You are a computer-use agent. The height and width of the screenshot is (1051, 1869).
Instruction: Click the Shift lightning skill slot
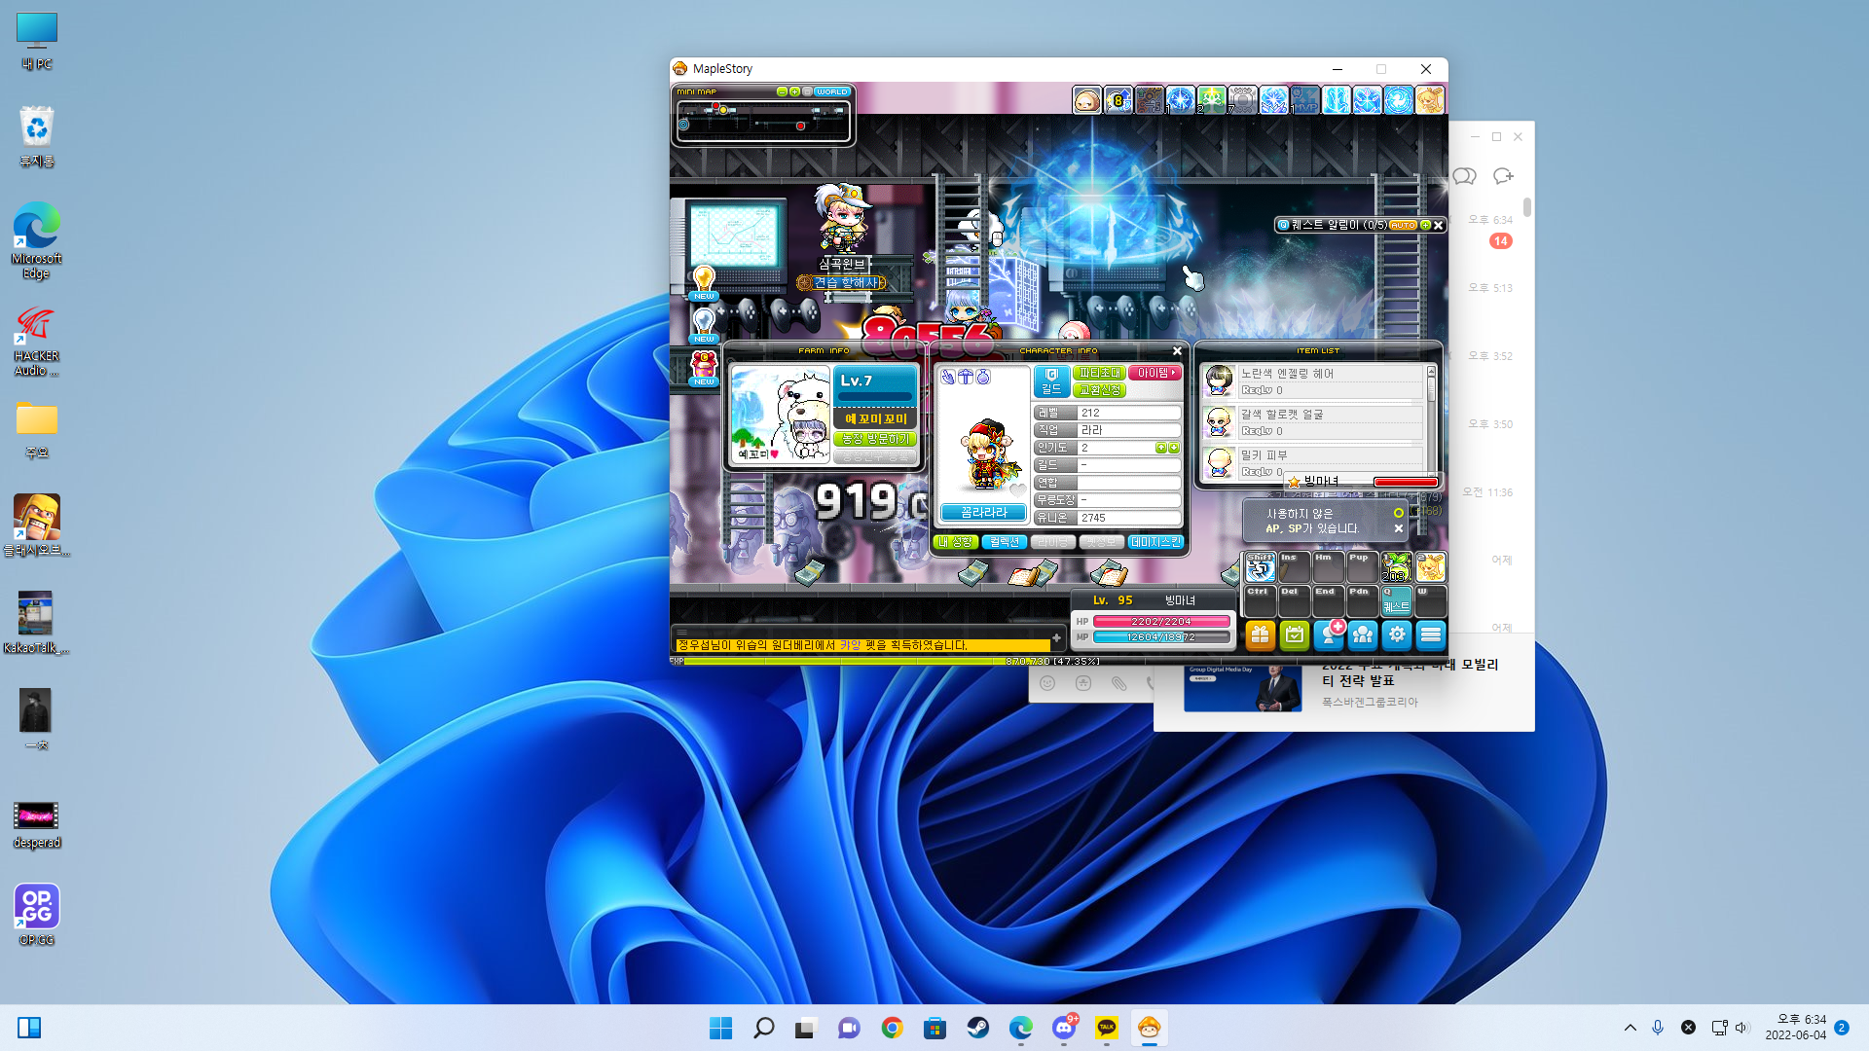coord(1260,567)
